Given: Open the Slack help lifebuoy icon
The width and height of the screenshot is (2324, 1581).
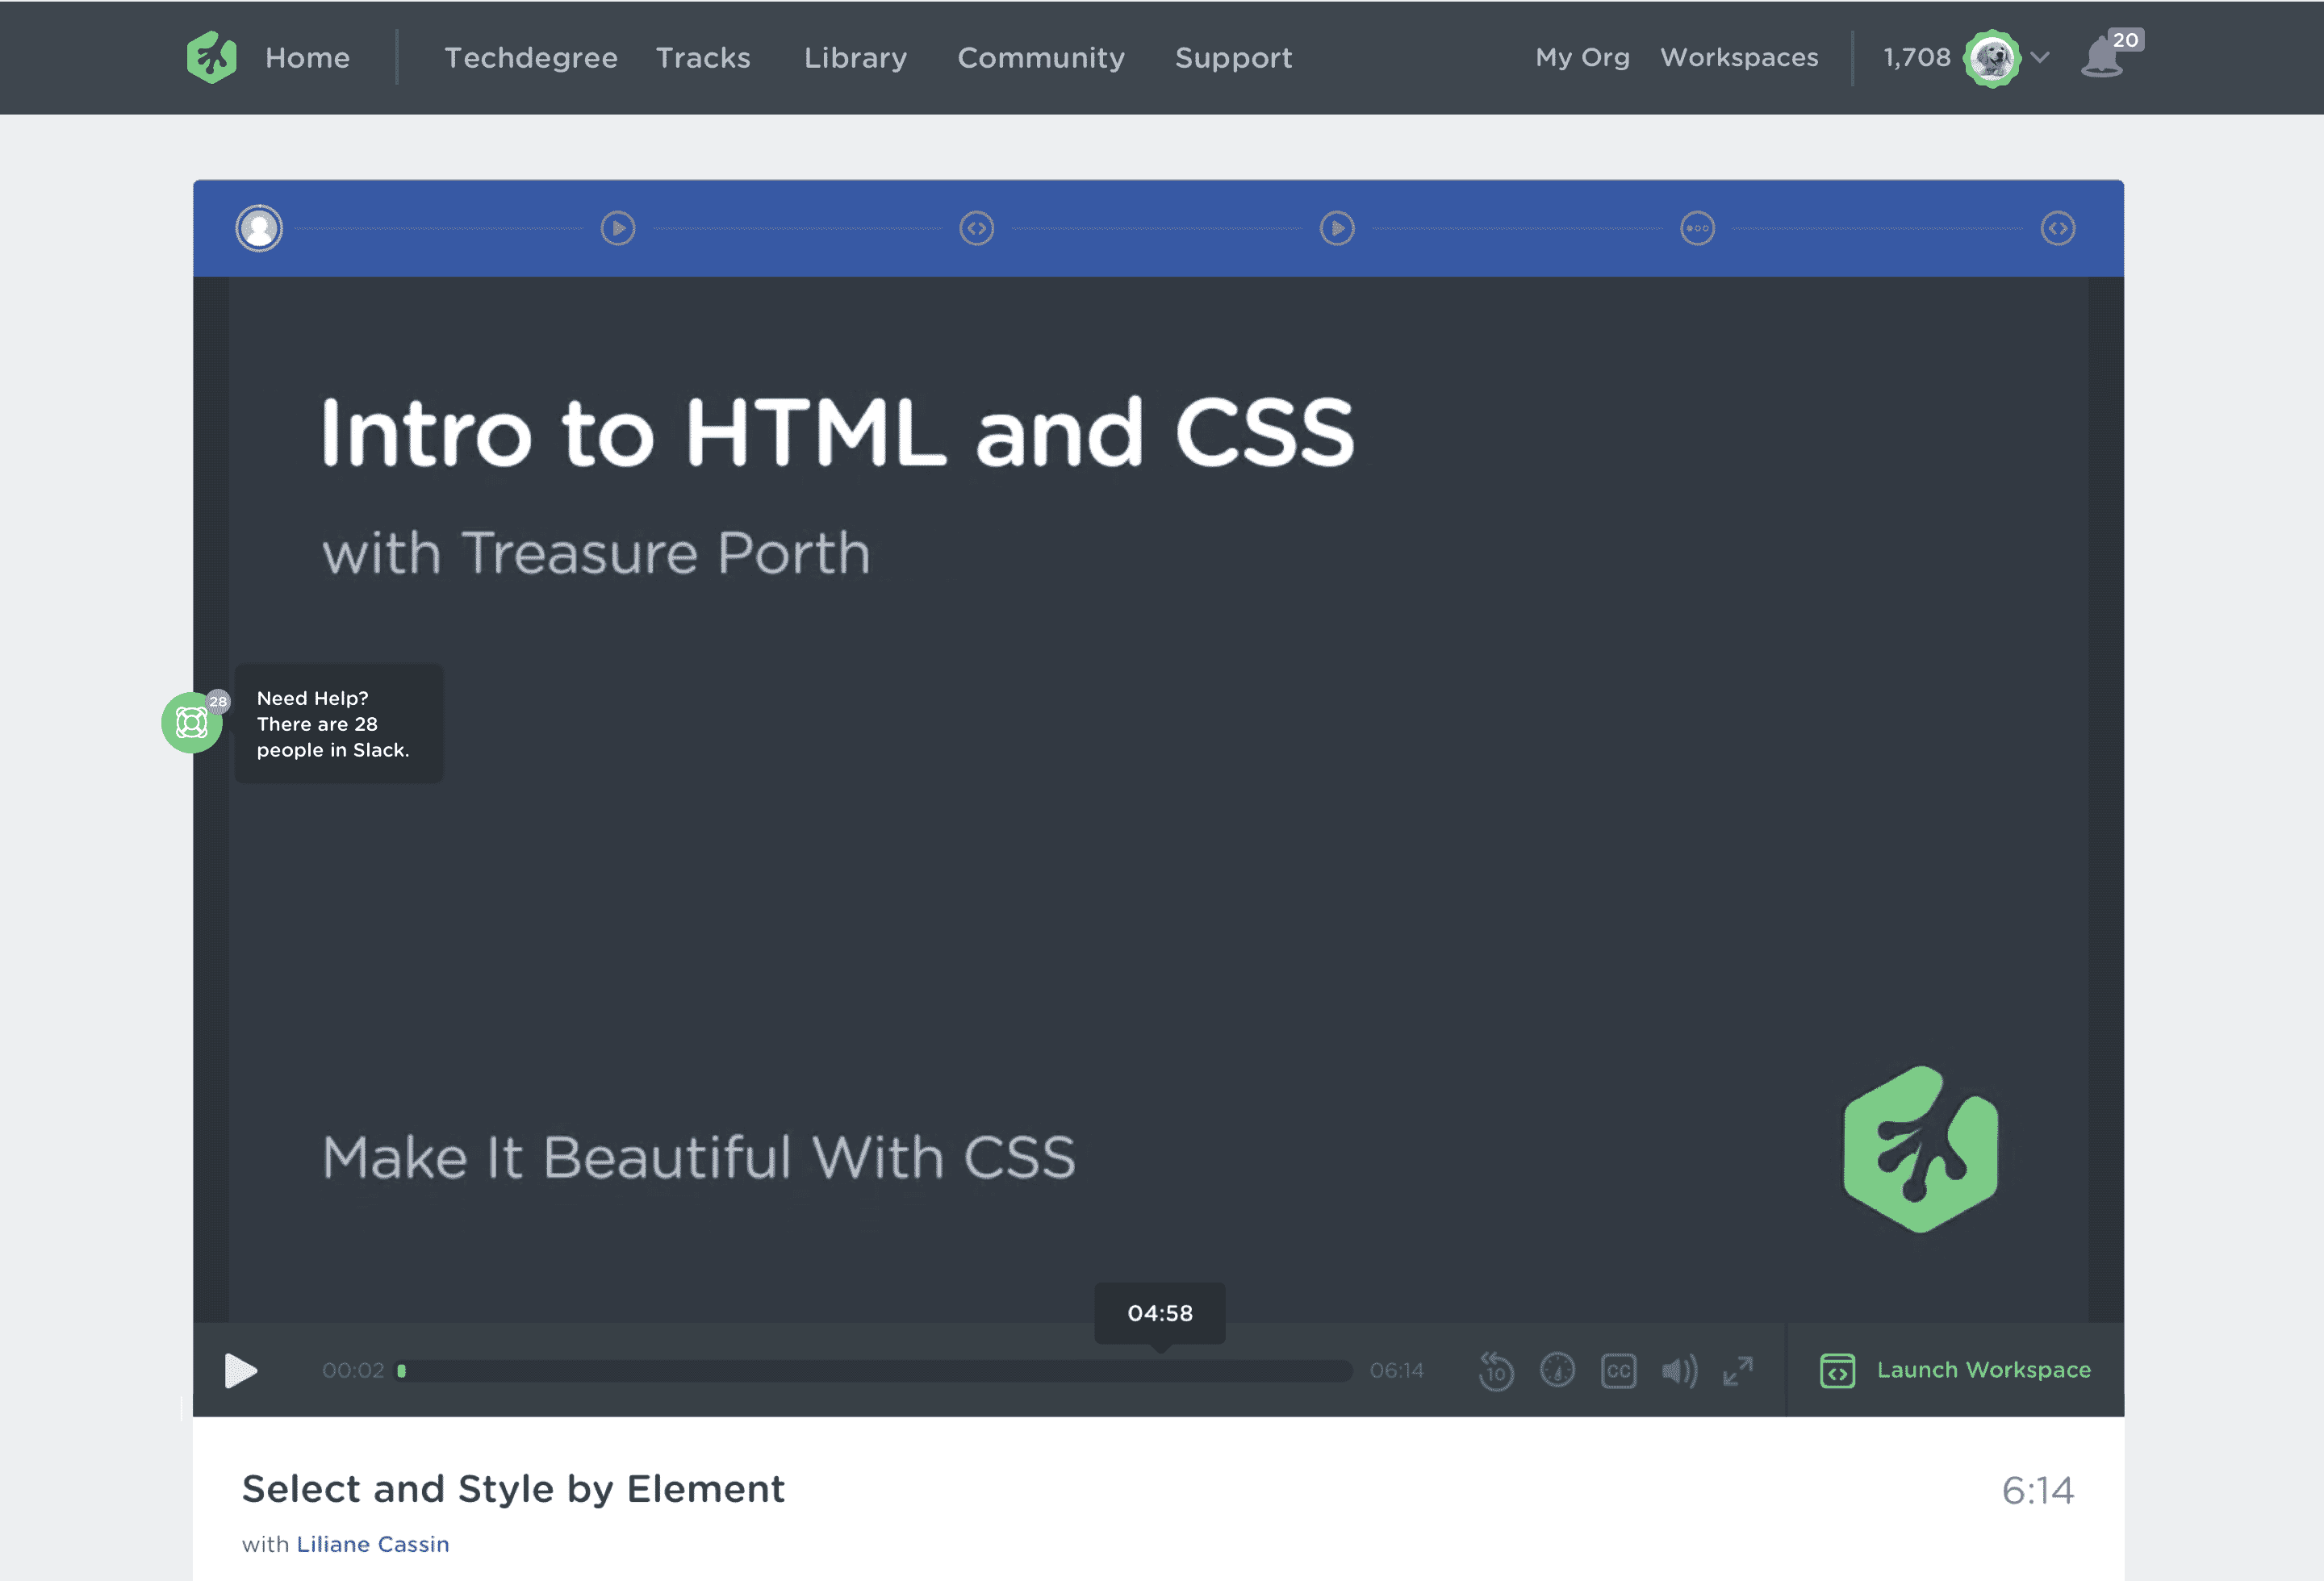Looking at the screenshot, I should point(192,723).
